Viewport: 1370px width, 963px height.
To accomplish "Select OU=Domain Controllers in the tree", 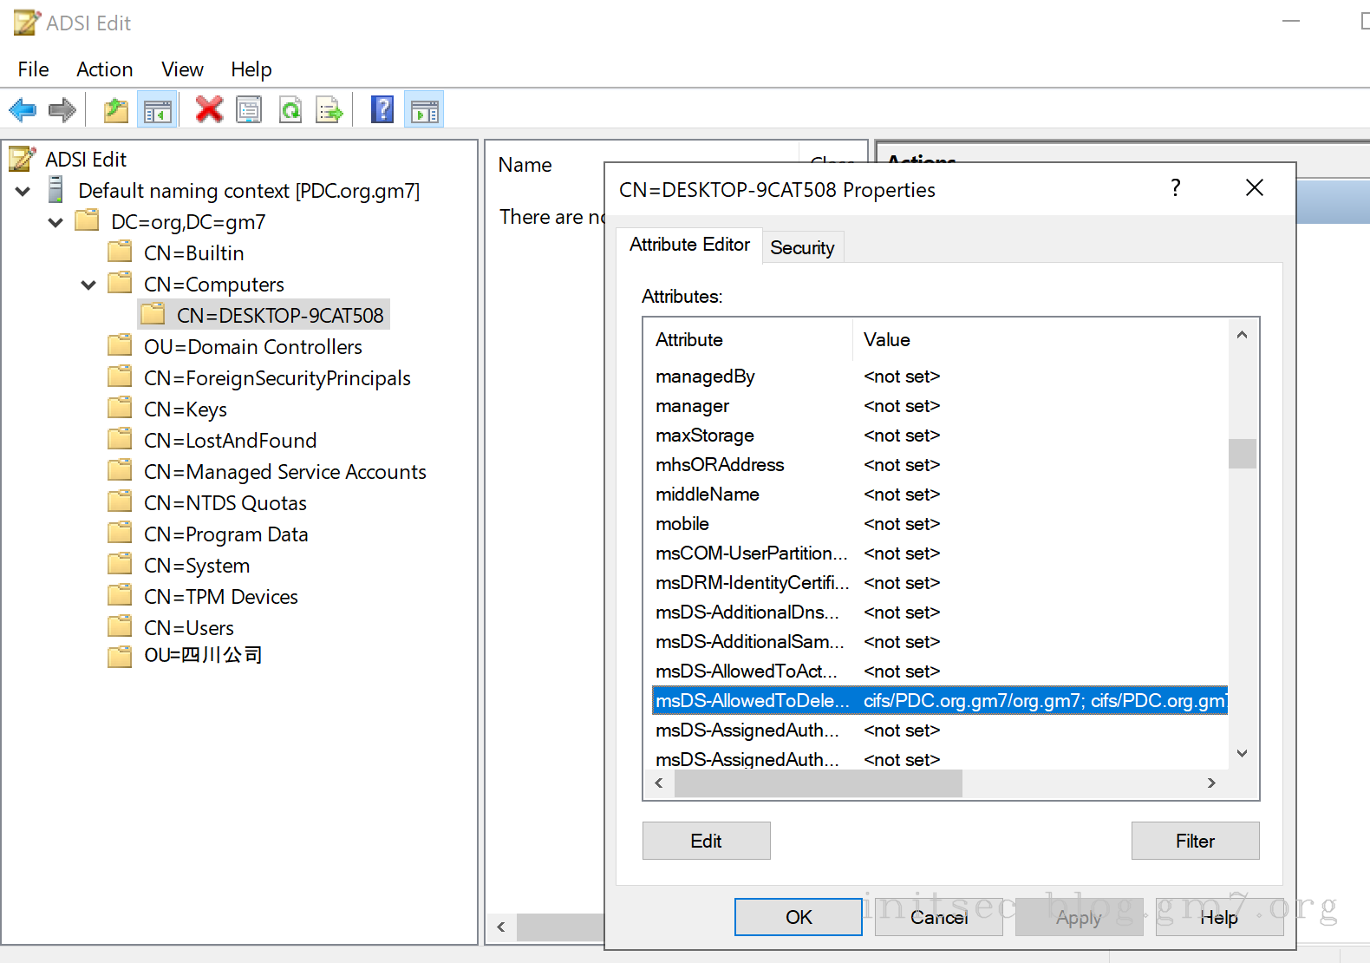I will tap(252, 347).
